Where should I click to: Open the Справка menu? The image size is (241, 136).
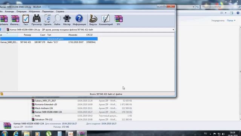click(x=60, y=11)
